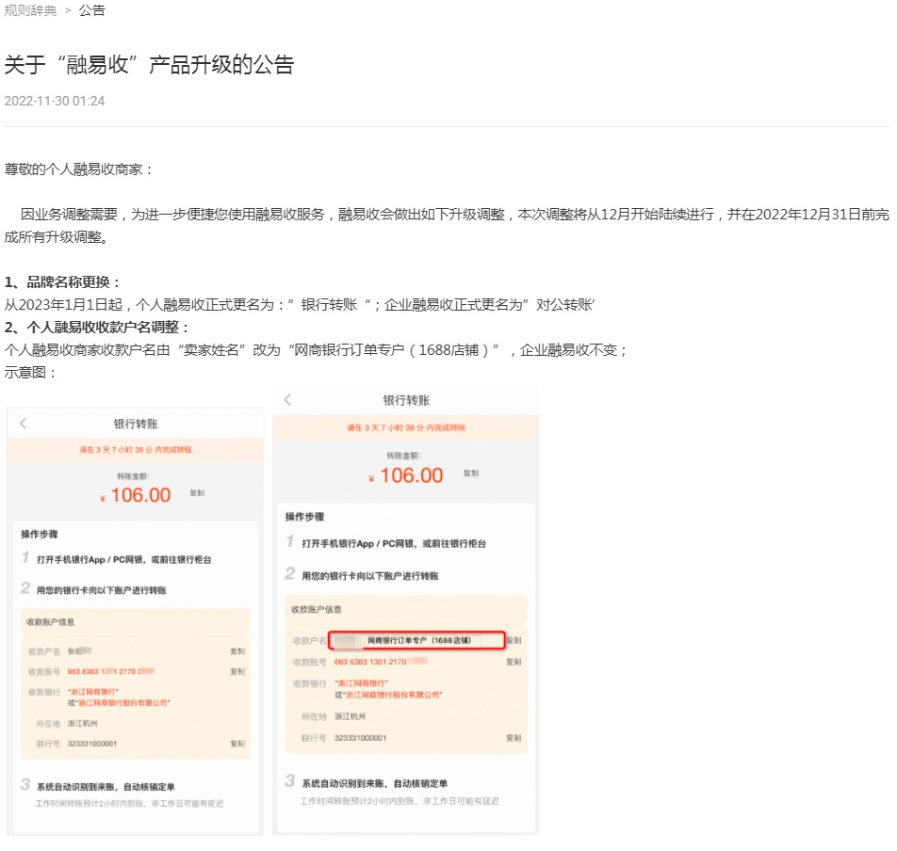Click account number 663 6383 in left screenshot
The image size is (897, 851).
(110, 671)
